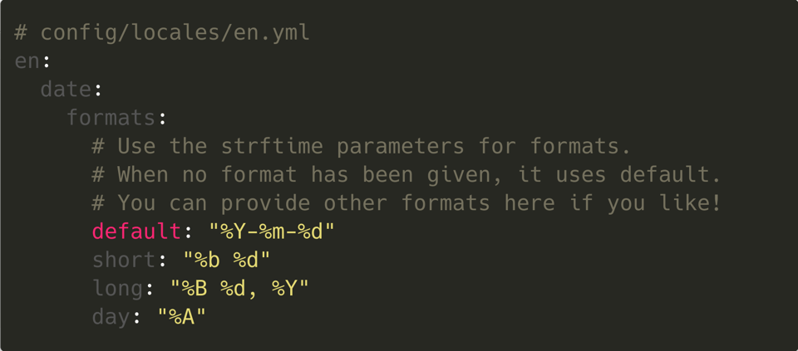Click the word 'parameters' in the comment
The height and width of the screenshot is (351, 798).
[401, 146]
